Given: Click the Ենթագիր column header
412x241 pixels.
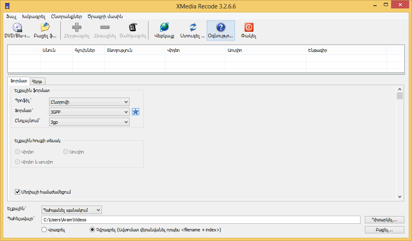Looking at the screenshot, I should click(346, 50).
